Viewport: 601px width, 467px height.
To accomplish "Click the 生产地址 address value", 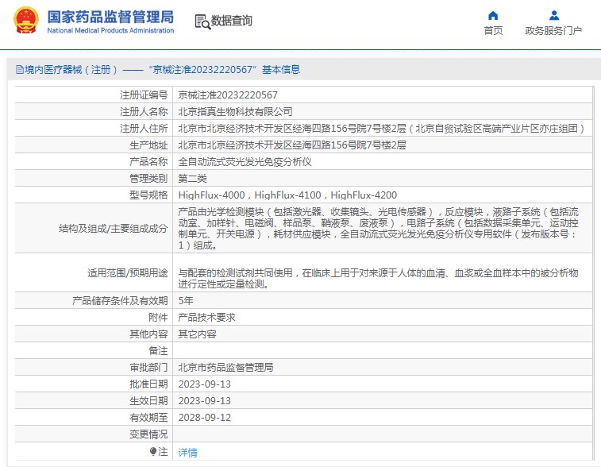I will (x=292, y=145).
